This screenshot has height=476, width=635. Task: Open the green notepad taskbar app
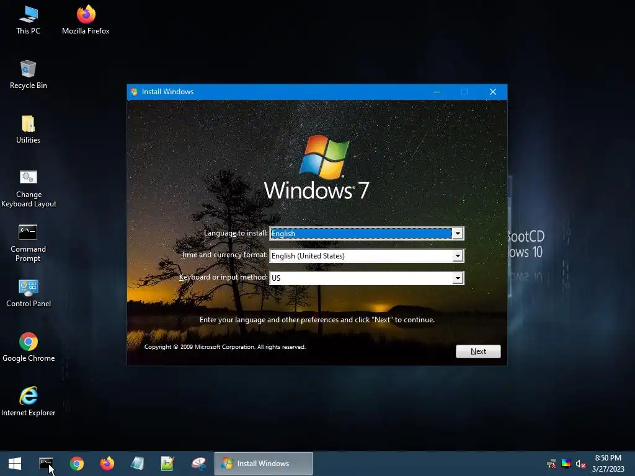[167, 464]
